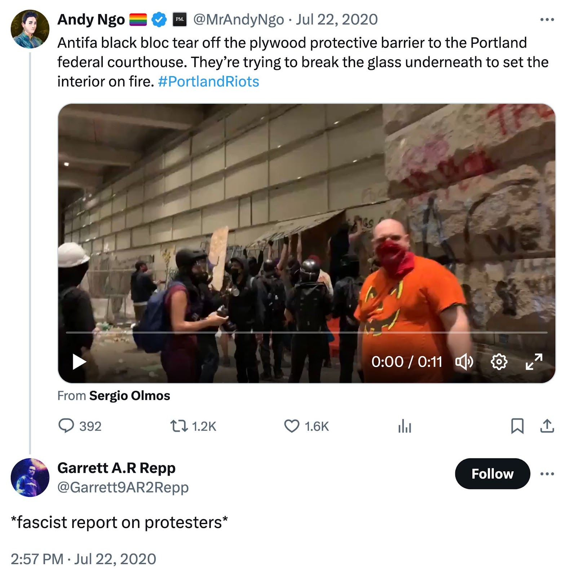Open Andy Ngo's profile picture
The image size is (566, 577).
[x=30, y=29]
